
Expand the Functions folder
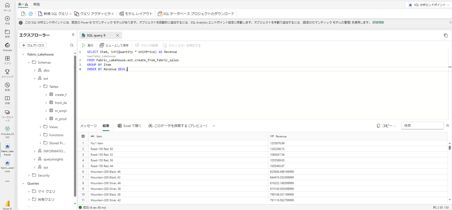pos(40,135)
